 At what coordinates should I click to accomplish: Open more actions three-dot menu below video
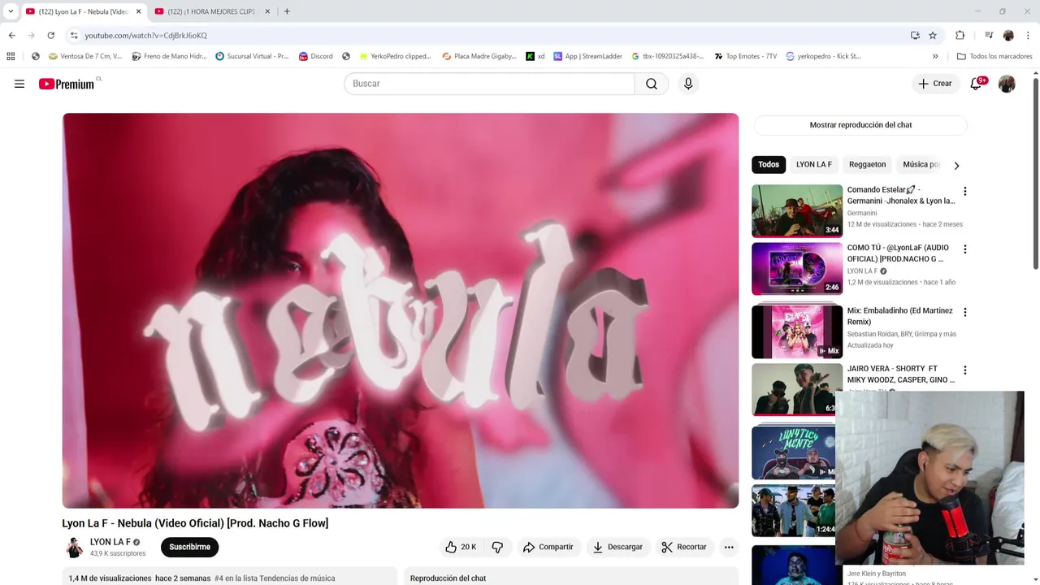click(729, 547)
